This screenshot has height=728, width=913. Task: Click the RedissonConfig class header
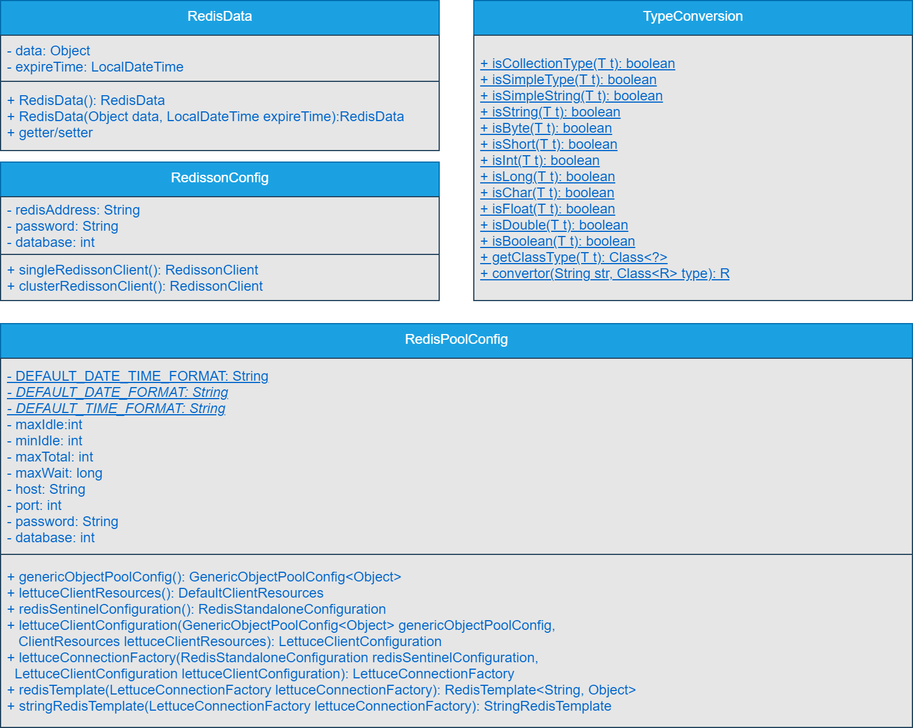tap(219, 178)
